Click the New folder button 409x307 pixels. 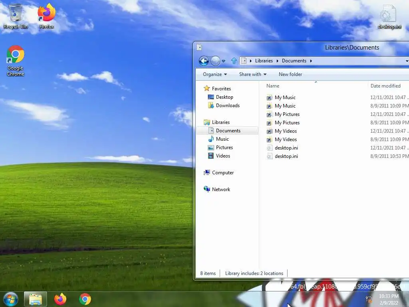pos(290,74)
